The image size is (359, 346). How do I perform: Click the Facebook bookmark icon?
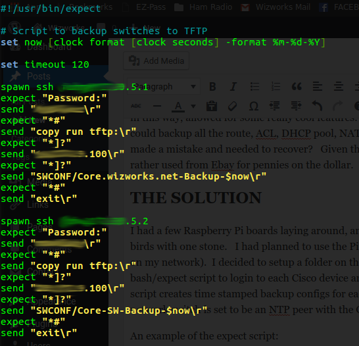click(x=323, y=7)
